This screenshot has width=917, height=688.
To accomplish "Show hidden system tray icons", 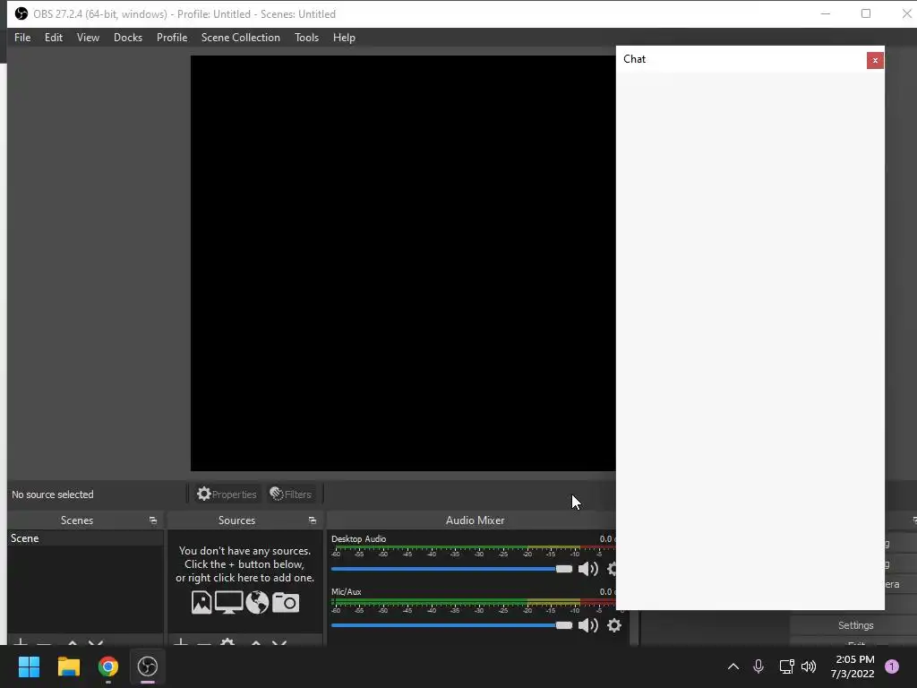I will [733, 666].
